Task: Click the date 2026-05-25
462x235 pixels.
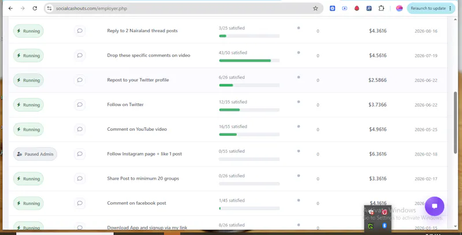Action: pyautogui.click(x=426, y=130)
